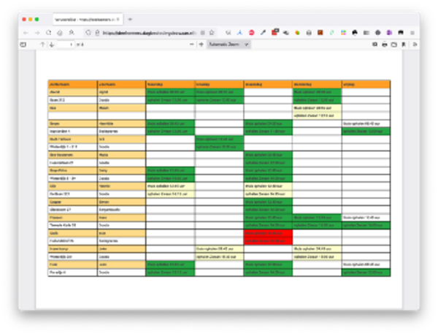Zoom out using the minus icon
The width and height of the screenshot is (438, 334).
[x=191, y=45]
